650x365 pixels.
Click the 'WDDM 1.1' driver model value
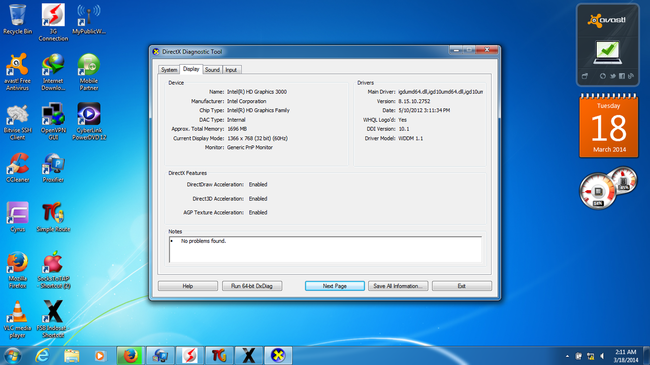coord(411,138)
